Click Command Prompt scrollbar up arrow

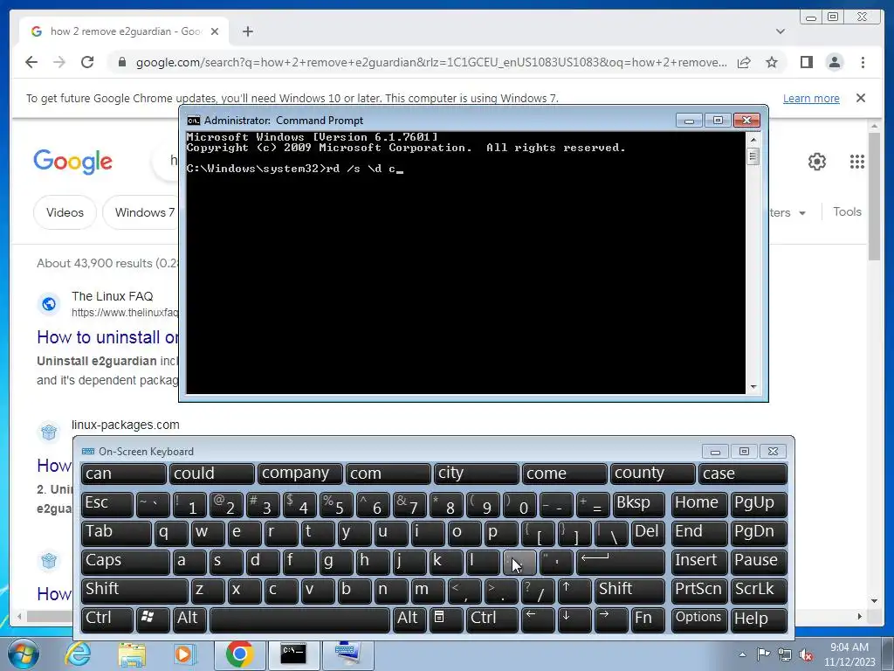click(x=753, y=139)
